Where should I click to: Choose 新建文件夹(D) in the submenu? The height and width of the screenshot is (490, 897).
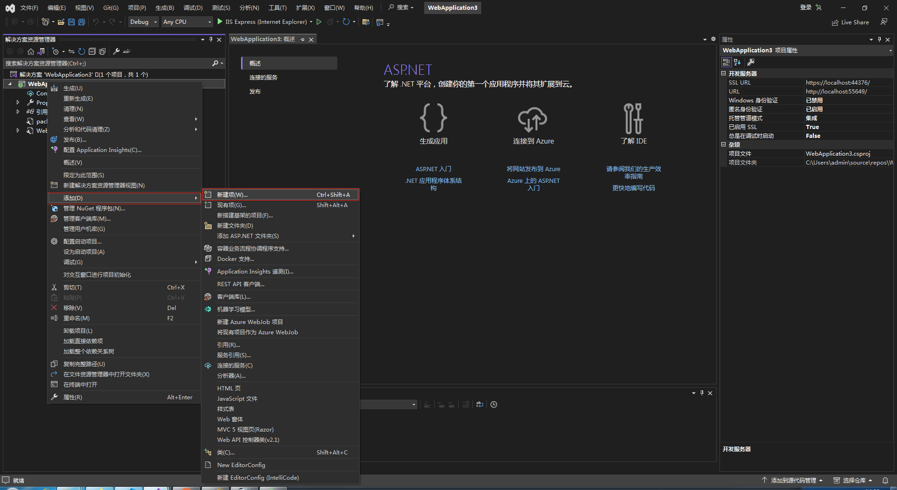tap(280, 225)
